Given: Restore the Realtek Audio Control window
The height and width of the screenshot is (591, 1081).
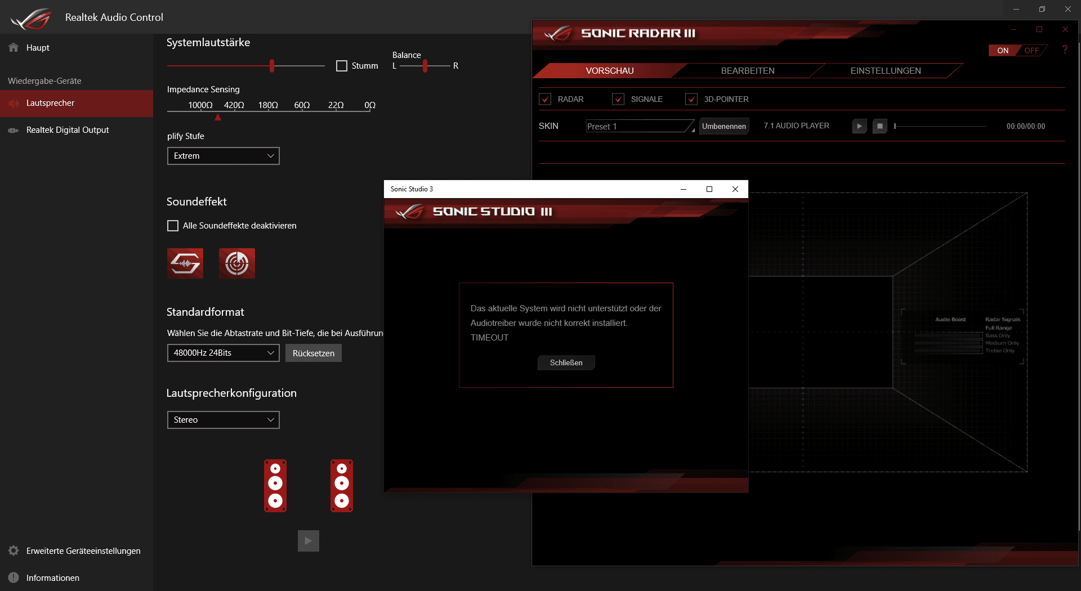Looking at the screenshot, I should coord(1042,9).
